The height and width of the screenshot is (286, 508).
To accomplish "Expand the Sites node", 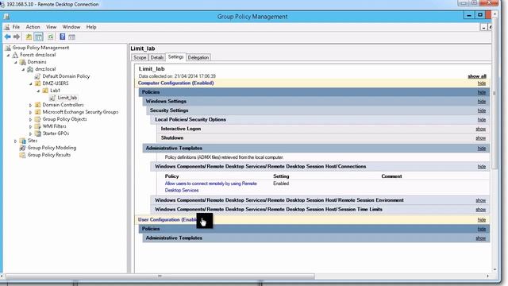I will 16,141.
